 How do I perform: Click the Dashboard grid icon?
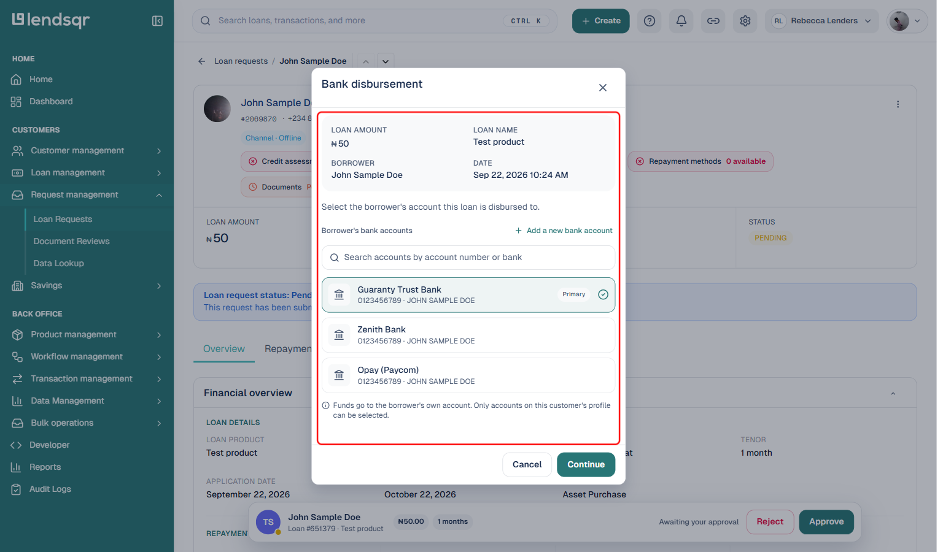coord(17,102)
